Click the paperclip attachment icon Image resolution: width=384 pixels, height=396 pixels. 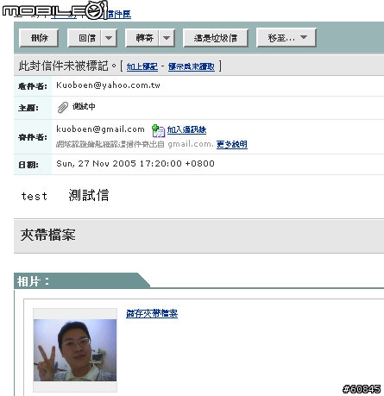62,107
